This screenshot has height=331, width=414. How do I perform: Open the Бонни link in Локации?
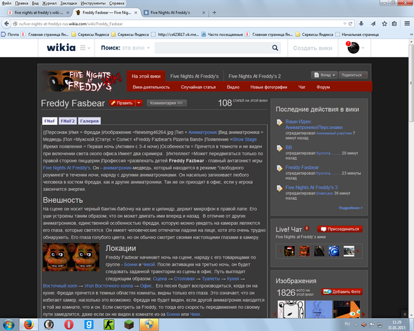130,265
